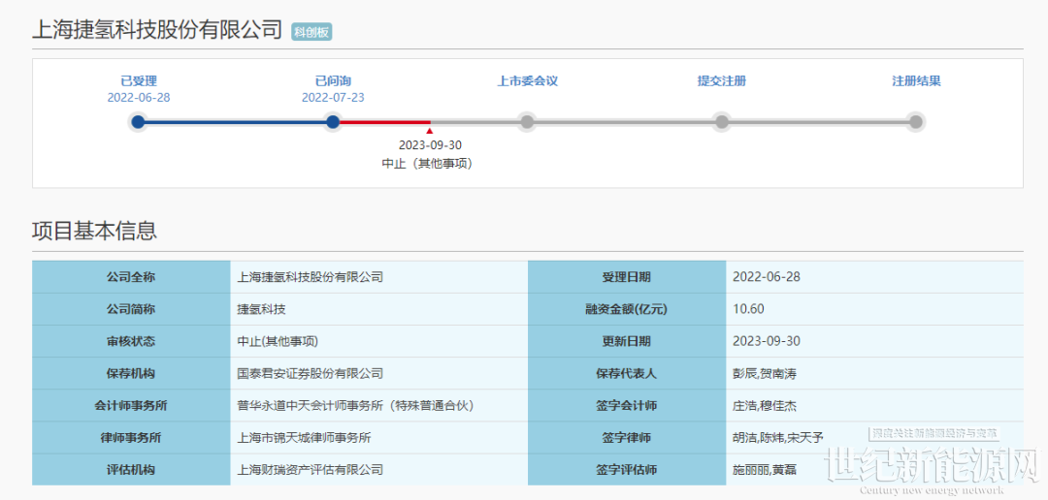Click the 庄浩,穆佳杰 accountants value
Viewport: 1048px width, 500px height.
pos(764,405)
